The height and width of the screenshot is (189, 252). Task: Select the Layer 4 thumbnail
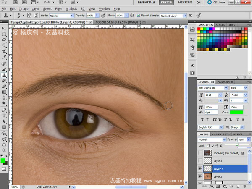207,168
